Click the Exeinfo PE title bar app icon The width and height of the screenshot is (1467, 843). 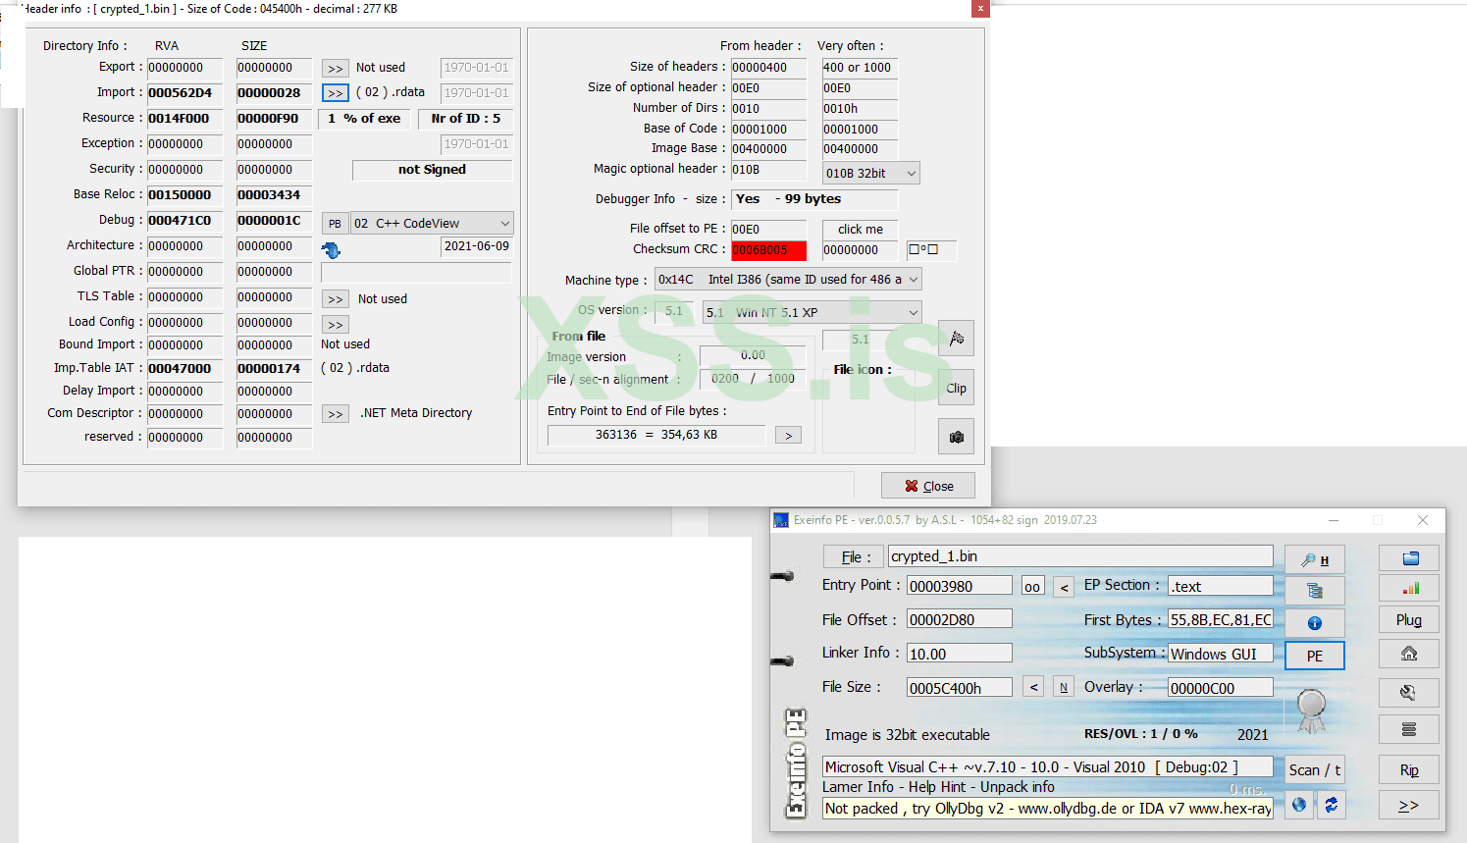coord(781,520)
